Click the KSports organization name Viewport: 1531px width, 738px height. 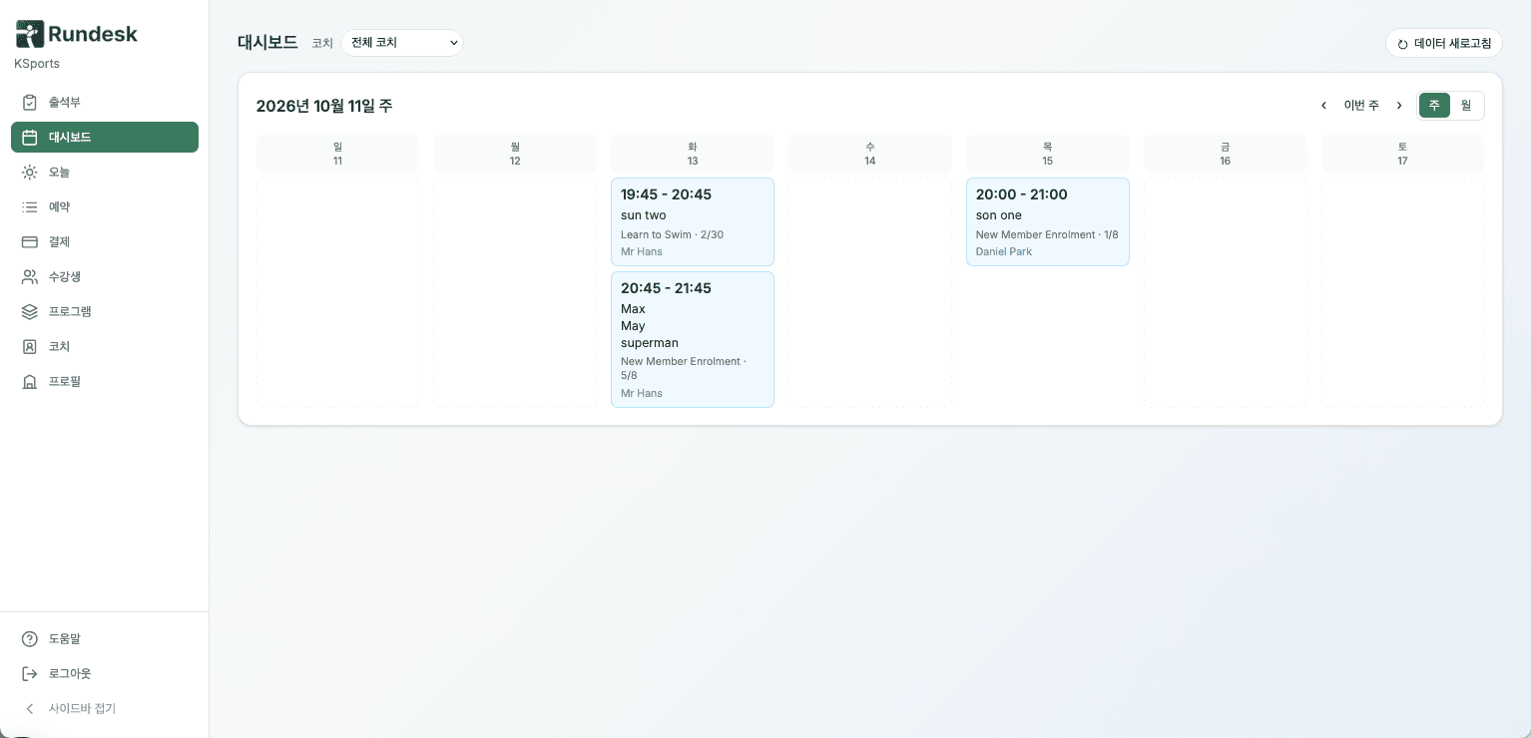click(37, 64)
